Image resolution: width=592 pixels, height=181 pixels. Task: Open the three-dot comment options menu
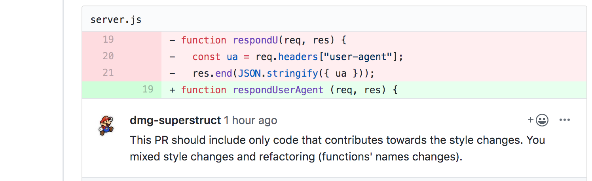pyautogui.click(x=565, y=120)
